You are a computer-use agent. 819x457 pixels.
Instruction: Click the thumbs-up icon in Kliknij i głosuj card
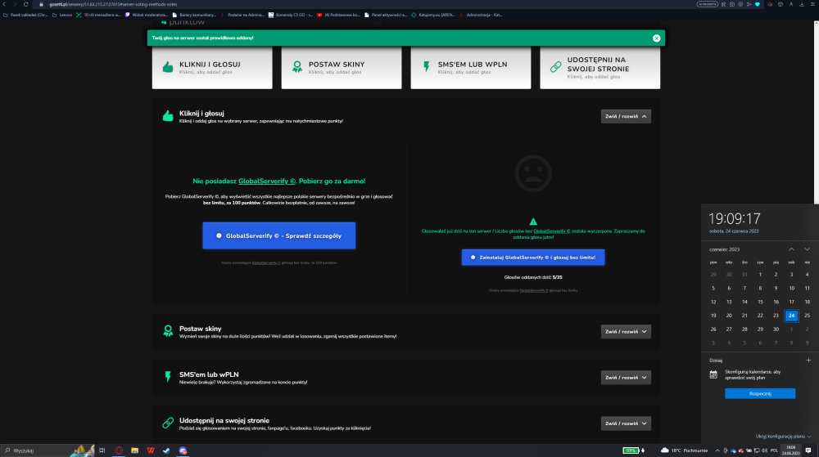point(168,67)
